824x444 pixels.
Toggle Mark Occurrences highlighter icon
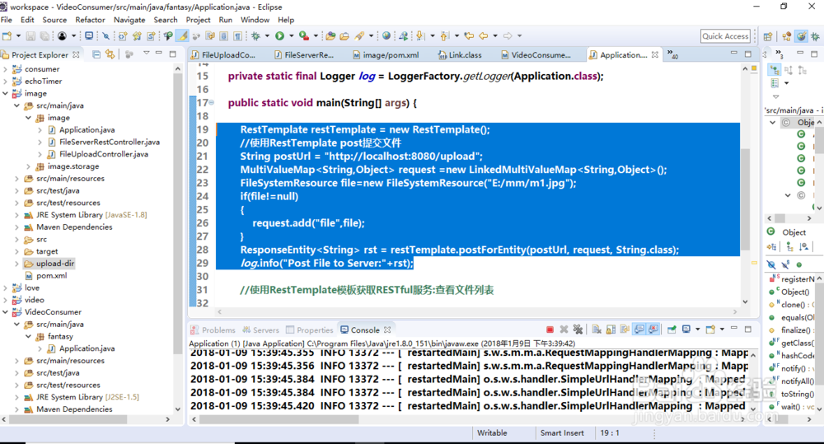pos(182,35)
